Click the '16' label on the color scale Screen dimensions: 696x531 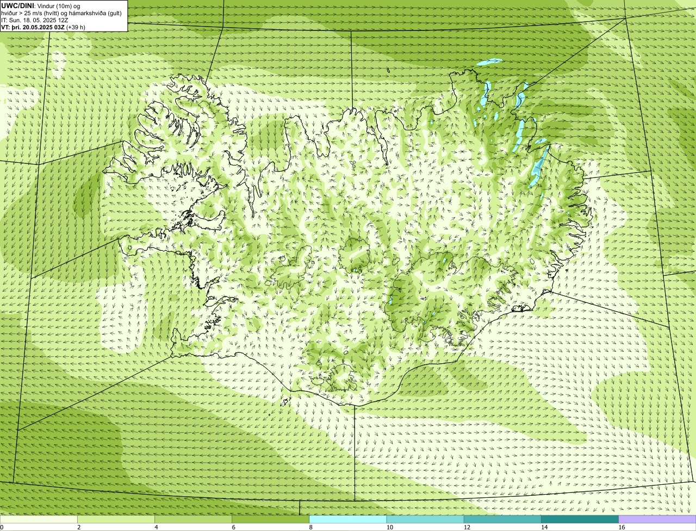click(x=621, y=527)
